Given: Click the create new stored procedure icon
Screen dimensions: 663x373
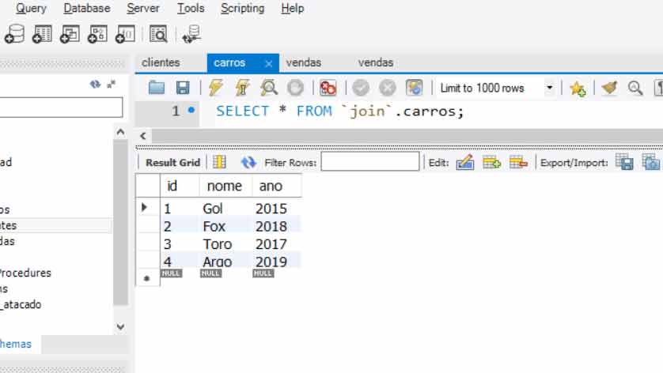Looking at the screenshot, I should click(x=97, y=34).
